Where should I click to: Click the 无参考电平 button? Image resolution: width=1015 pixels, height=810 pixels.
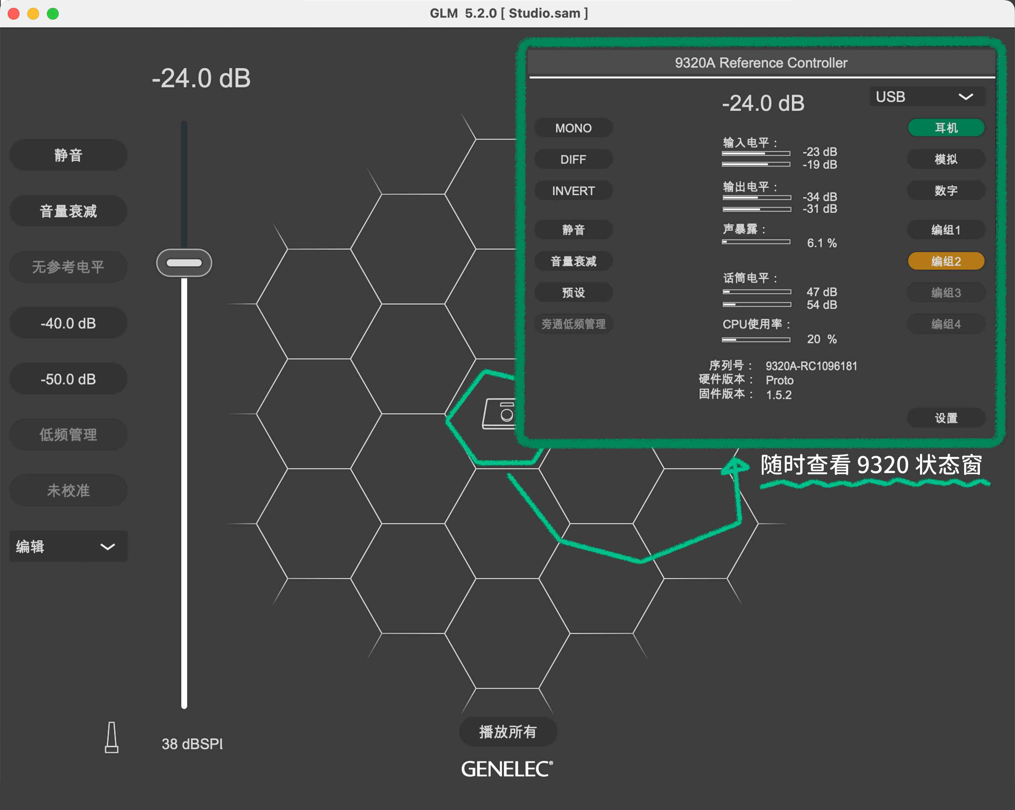point(68,267)
